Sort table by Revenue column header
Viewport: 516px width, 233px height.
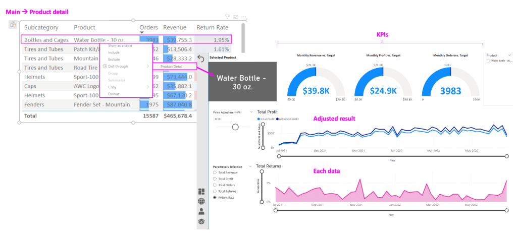coord(175,27)
